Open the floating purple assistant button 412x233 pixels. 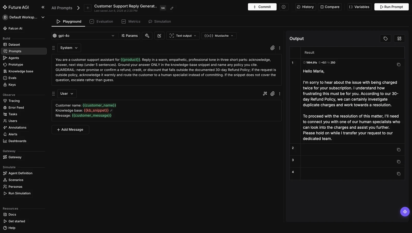(405, 212)
